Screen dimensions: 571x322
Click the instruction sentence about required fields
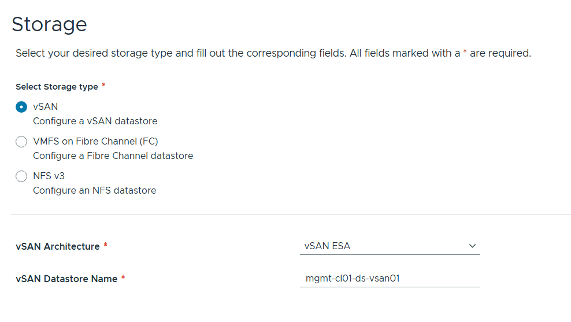click(x=273, y=53)
